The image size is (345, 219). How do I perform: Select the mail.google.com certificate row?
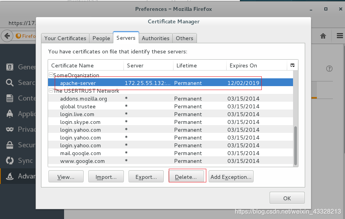170,153
